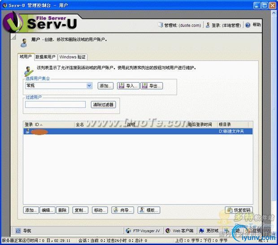Click the 服务器正常运行时间 status text
The height and width of the screenshot is (245, 278).
tap(36, 241)
